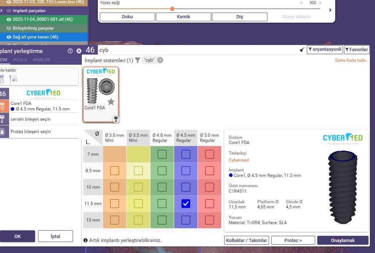The width and height of the screenshot is (375, 253).
Task: Click surgical component icon beside cerrahi bileşen
Action: pyautogui.click(x=3, y=119)
